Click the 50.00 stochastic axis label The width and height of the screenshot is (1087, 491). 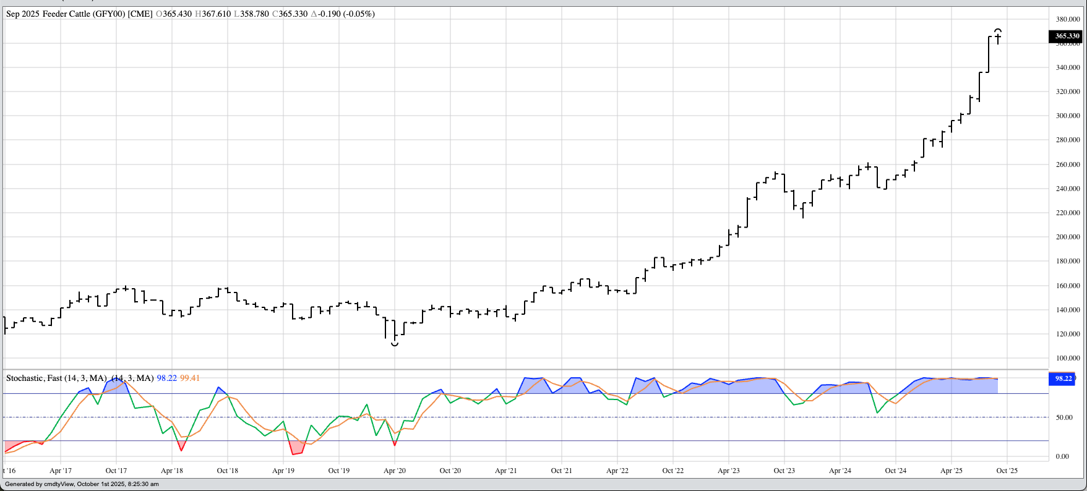(1064, 417)
